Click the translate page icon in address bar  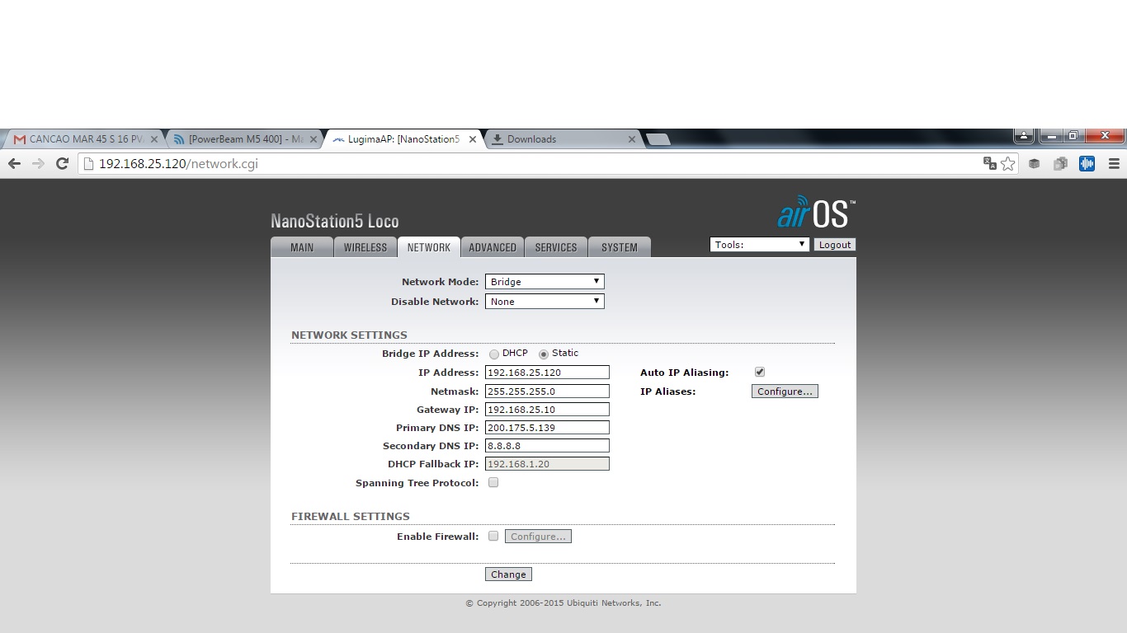[990, 163]
